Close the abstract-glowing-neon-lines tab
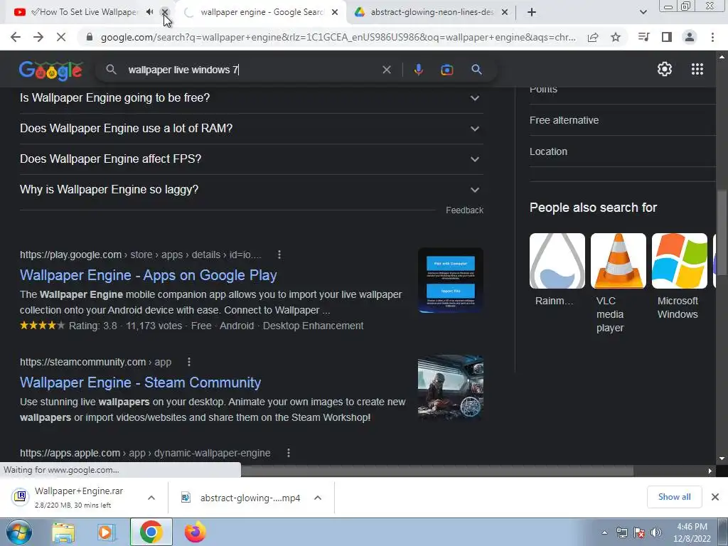 pyautogui.click(x=505, y=12)
